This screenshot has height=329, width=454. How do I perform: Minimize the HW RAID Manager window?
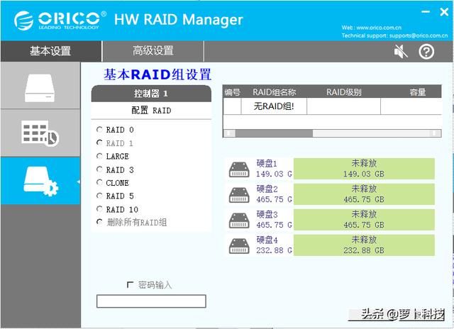[426, 12]
